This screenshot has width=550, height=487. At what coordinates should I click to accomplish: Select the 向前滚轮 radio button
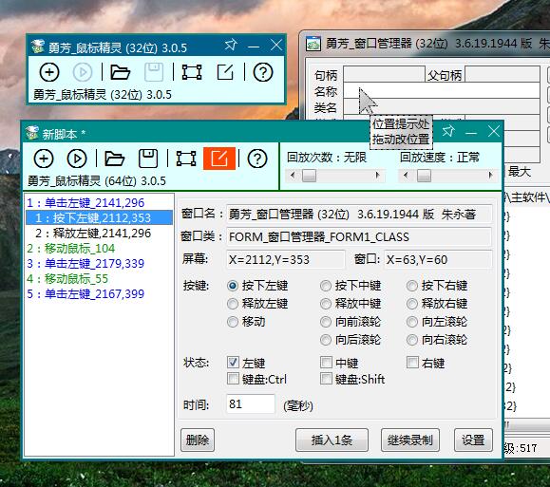(326, 322)
